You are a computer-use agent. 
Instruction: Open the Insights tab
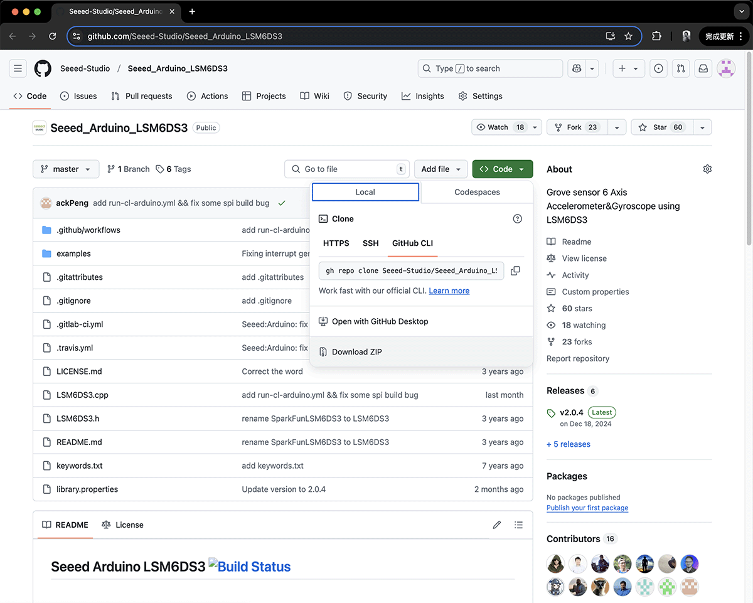(x=422, y=96)
